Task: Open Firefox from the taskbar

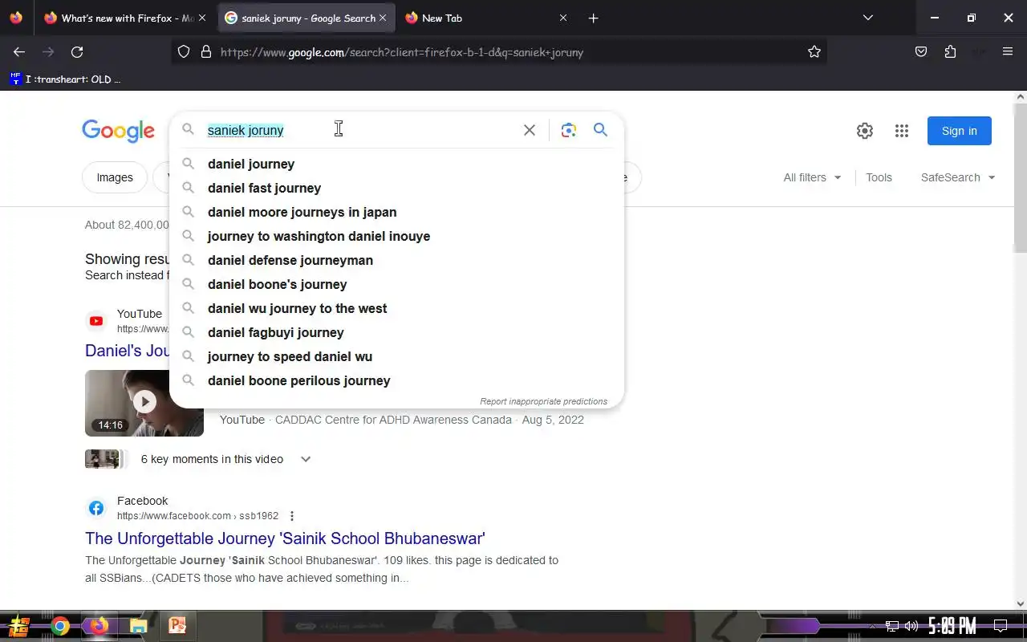Action: pyautogui.click(x=99, y=626)
